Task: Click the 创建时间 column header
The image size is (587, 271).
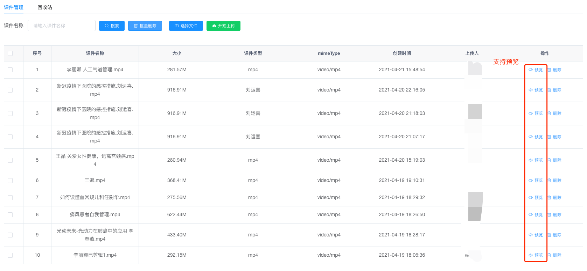Action: [402, 53]
